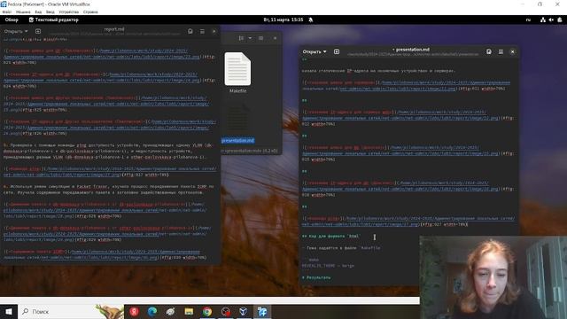
Task: Switch to the Fedora VM taskbar icon
Action: tap(262, 311)
